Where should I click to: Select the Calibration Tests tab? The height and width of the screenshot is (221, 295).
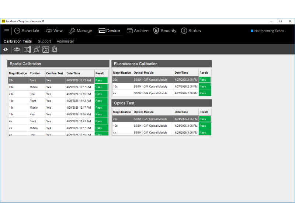[18, 41]
